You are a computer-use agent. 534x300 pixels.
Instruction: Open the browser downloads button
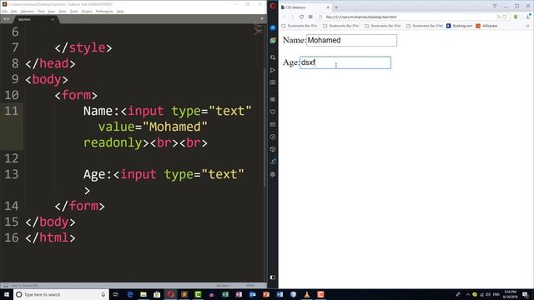(528, 17)
